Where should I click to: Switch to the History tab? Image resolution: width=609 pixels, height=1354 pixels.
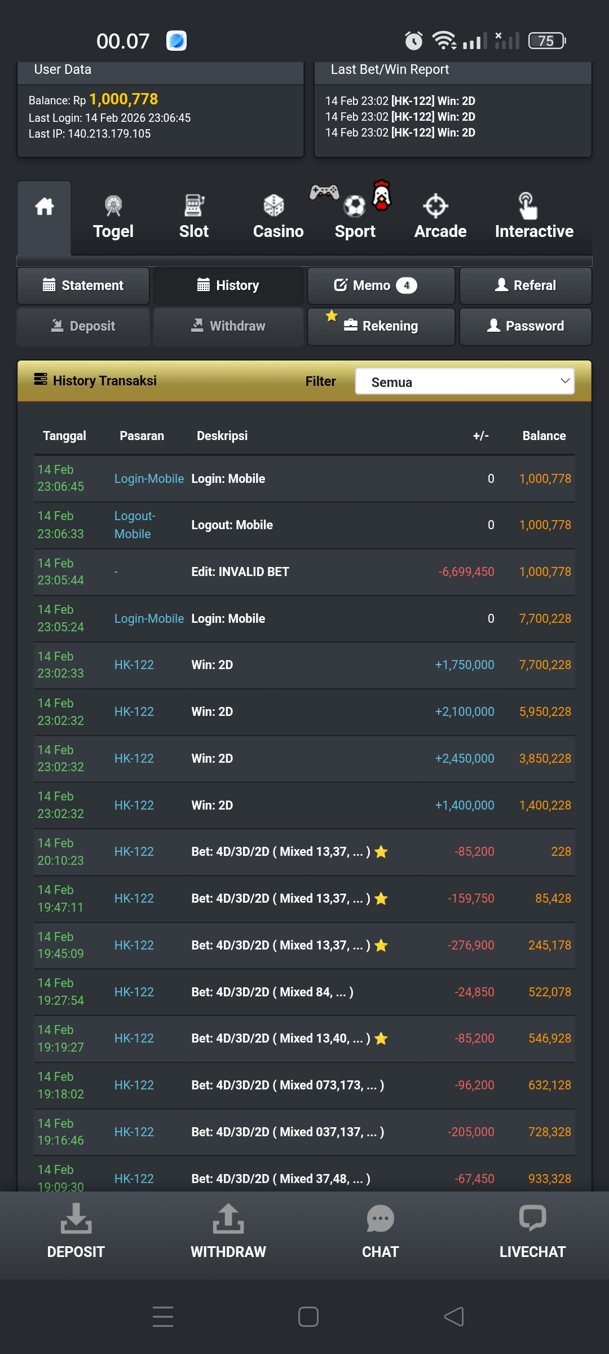click(x=228, y=285)
